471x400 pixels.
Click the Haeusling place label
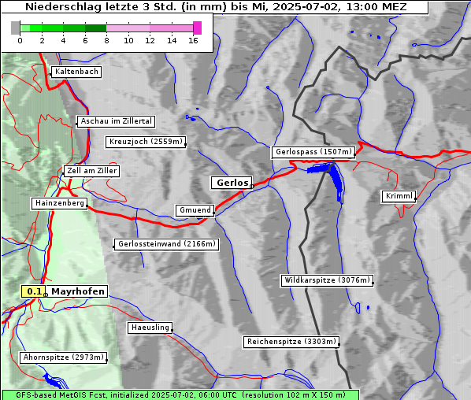pyautogui.click(x=150, y=328)
